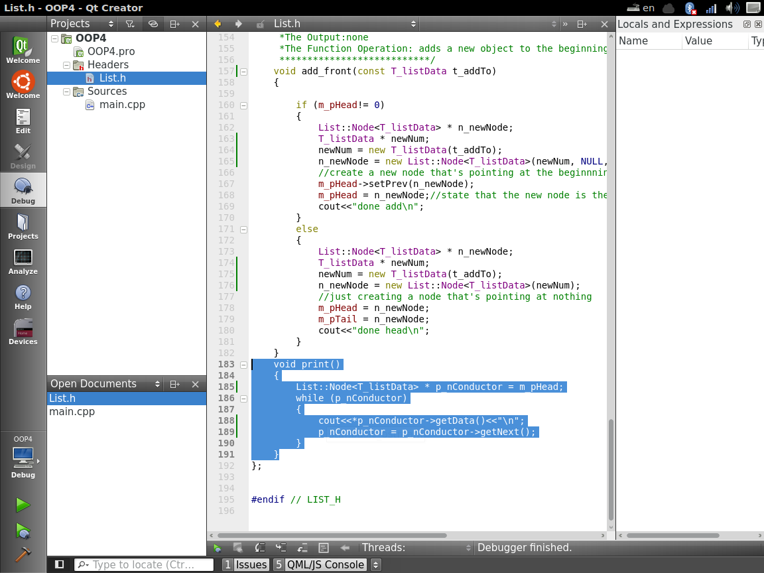Start debugging with the Run-Debug icon
Image resolution: width=764 pixels, height=573 pixels.
coord(23,531)
